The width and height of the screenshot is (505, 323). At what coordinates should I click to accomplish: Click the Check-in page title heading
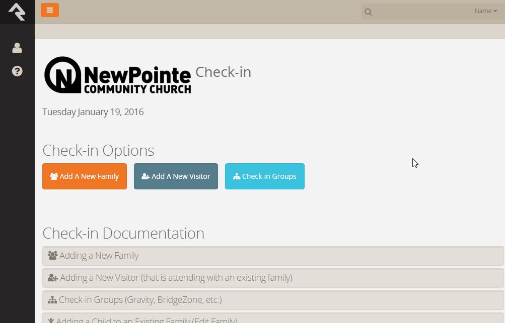click(x=223, y=72)
